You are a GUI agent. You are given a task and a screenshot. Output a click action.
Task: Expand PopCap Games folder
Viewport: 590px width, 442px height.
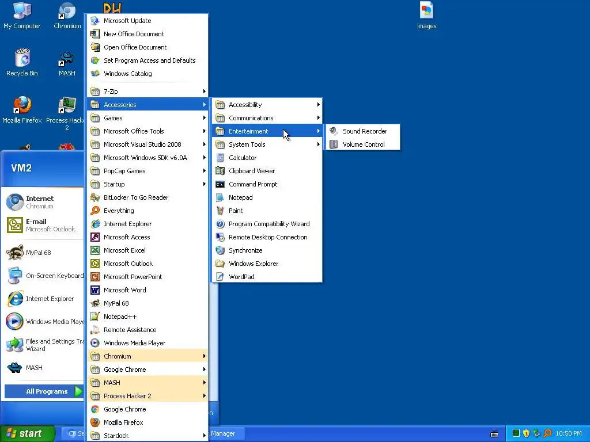pos(147,171)
